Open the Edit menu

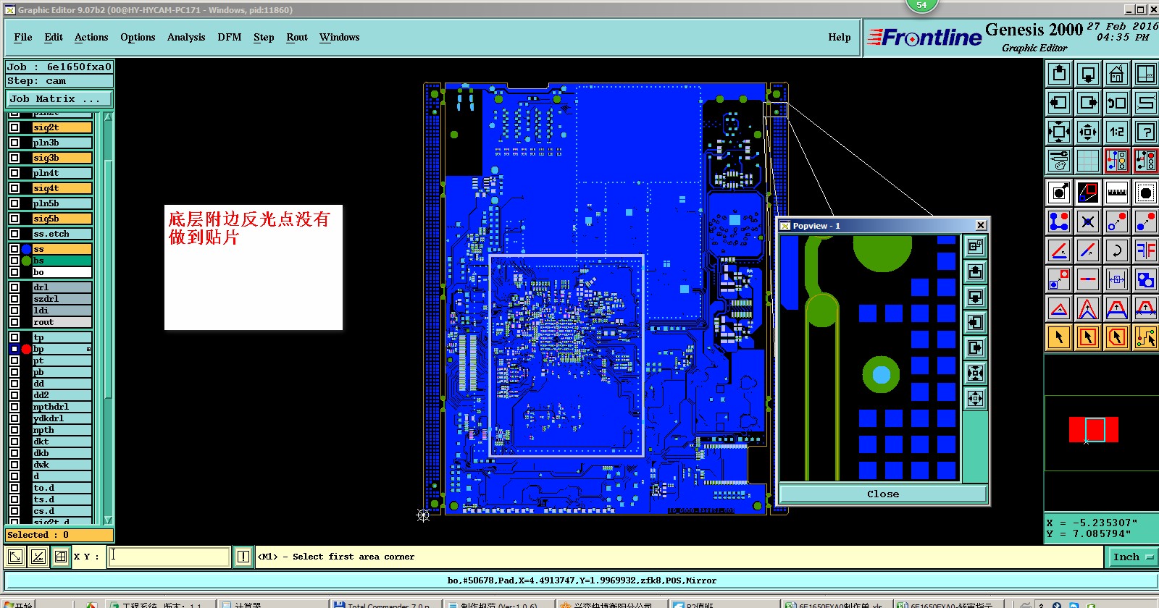pyautogui.click(x=54, y=37)
